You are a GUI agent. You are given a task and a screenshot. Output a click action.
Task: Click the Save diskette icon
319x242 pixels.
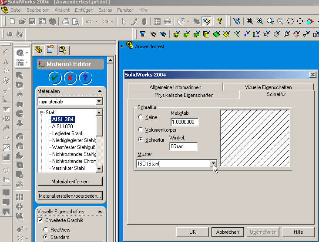[x=32, y=21]
